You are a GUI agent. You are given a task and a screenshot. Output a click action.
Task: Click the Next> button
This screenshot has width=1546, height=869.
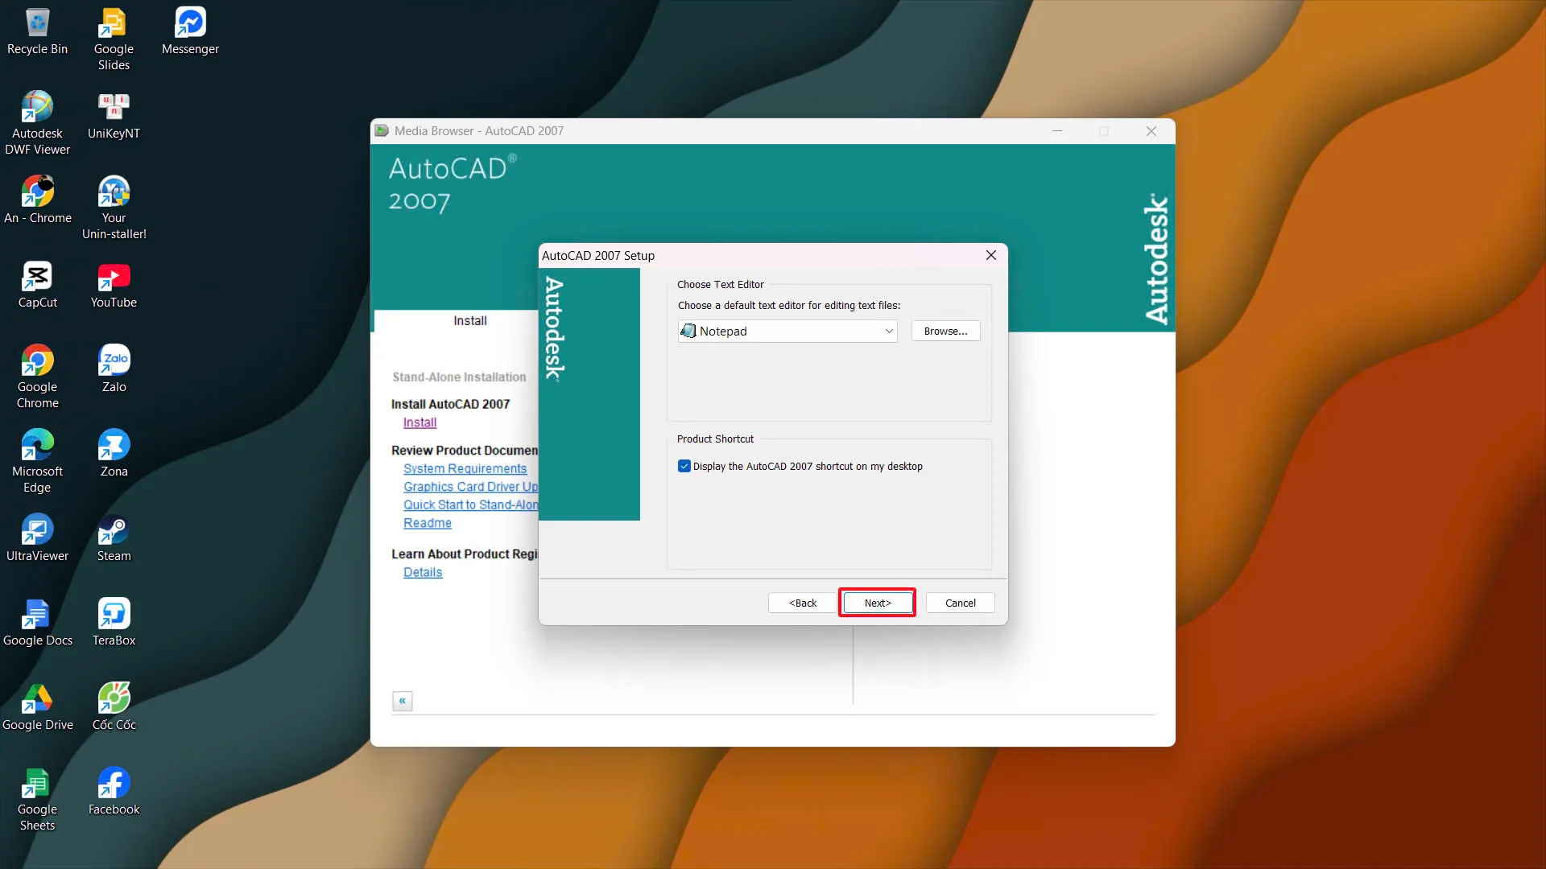[877, 603]
